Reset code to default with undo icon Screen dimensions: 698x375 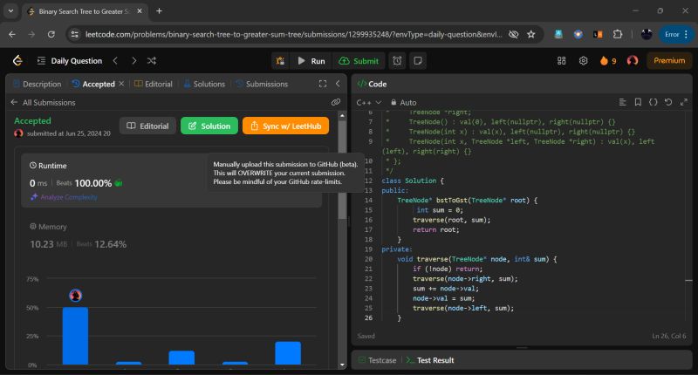click(x=668, y=102)
